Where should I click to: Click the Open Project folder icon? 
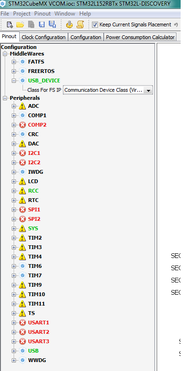pyautogui.click(x=20, y=24)
